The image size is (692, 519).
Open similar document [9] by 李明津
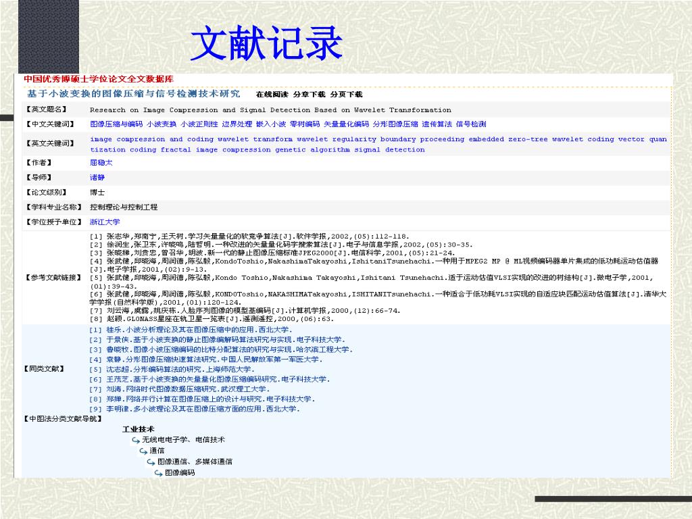(195, 409)
